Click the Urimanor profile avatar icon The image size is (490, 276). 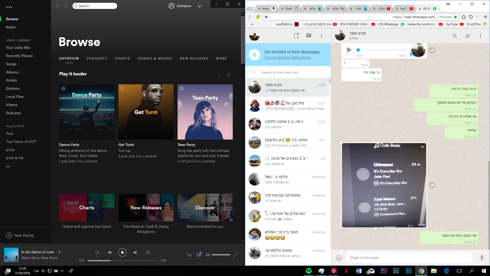[171, 6]
